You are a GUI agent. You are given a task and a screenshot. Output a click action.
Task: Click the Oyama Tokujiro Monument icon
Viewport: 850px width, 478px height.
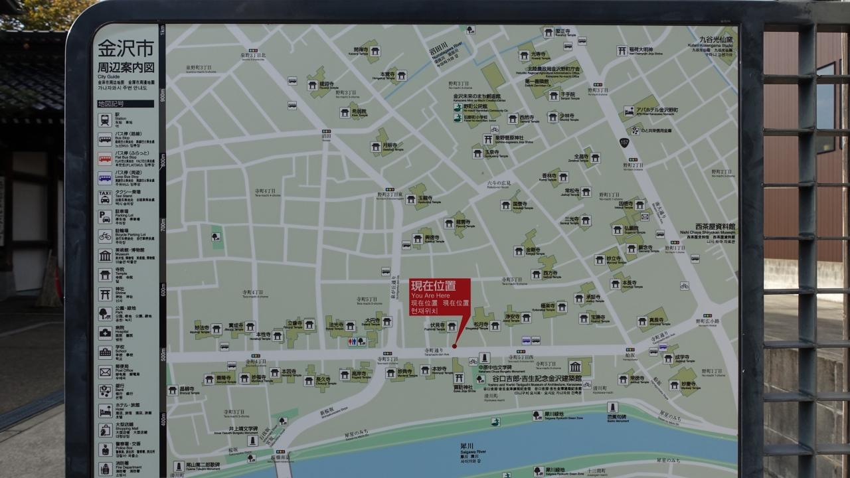(178, 466)
